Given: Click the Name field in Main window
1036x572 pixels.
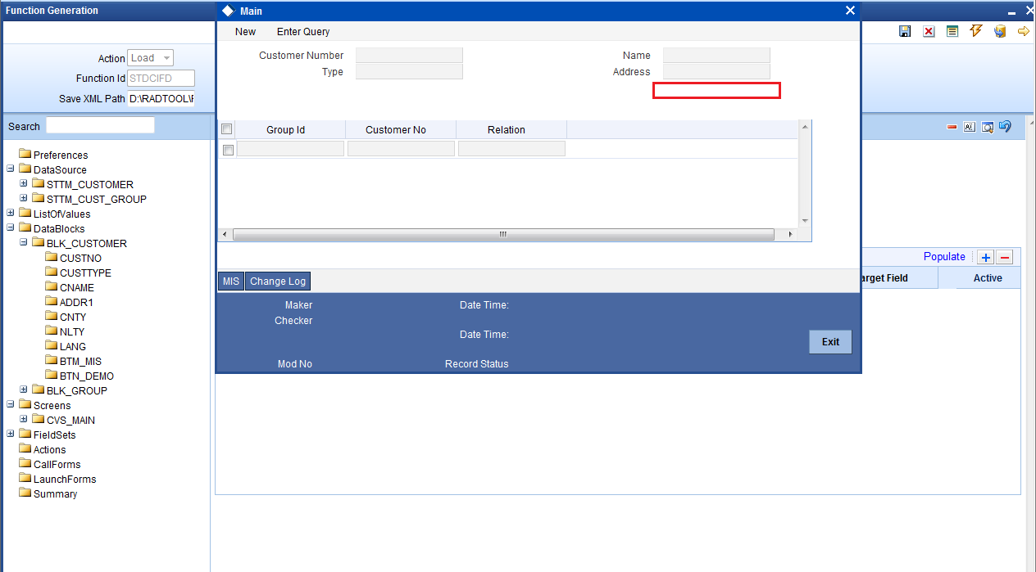Looking at the screenshot, I should [x=716, y=56].
